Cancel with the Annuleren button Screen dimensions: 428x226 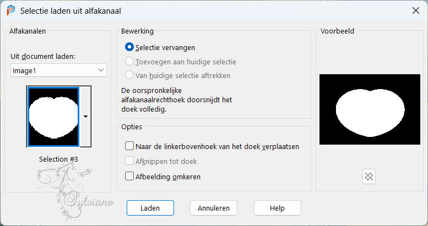[x=214, y=208]
